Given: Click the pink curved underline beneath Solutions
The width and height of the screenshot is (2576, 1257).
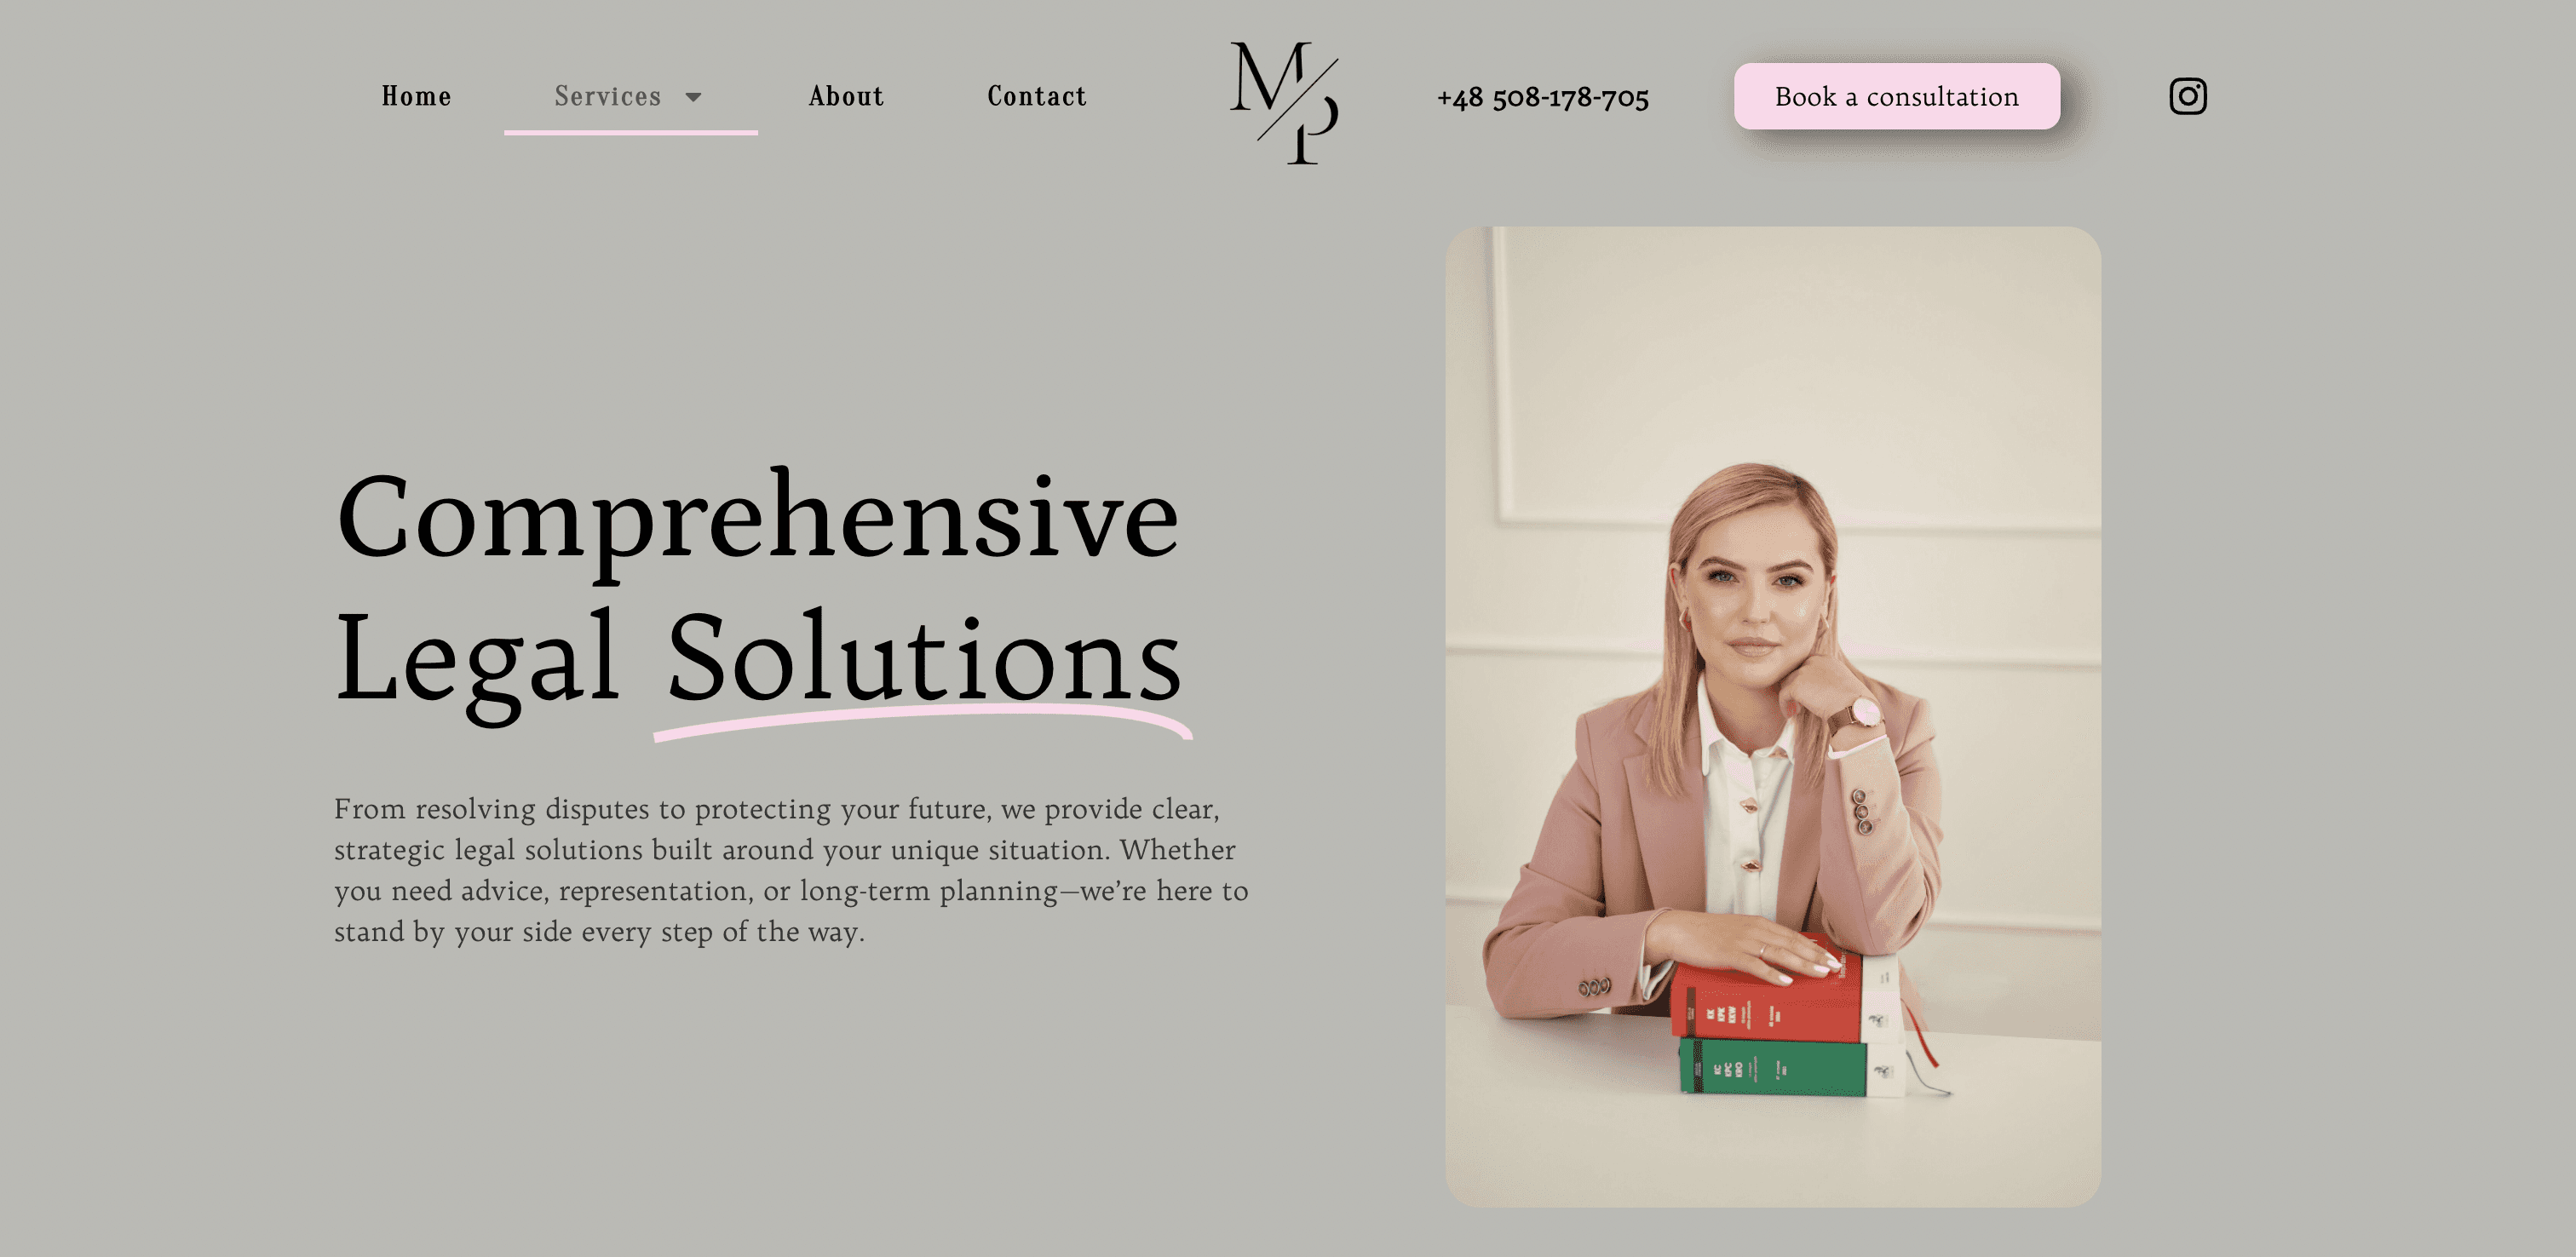Looking at the screenshot, I should pyautogui.click(x=922, y=721).
